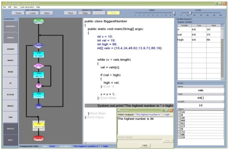
Task: Save the current flowchart program
Action: pos(18,13)
